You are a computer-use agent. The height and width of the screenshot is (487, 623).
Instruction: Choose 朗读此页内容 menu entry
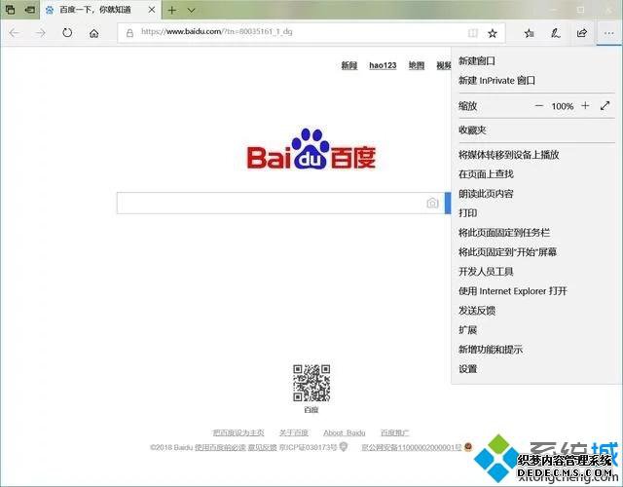click(486, 194)
